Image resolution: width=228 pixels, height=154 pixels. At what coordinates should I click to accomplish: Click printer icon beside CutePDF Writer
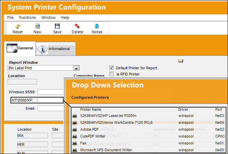[75, 136]
